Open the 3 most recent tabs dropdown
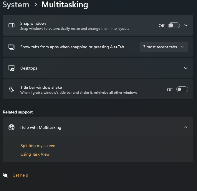 (163, 47)
